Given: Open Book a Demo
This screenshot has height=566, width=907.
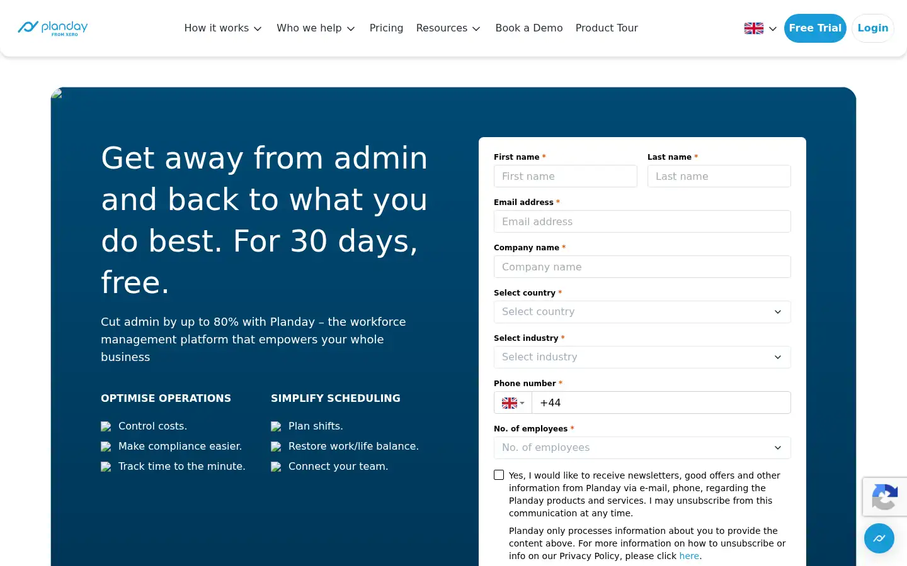Looking at the screenshot, I should point(529,28).
